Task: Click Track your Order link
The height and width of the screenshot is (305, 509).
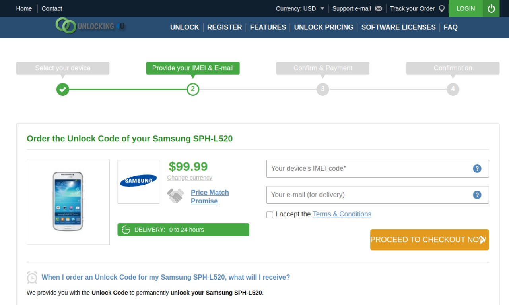Action: click(412, 8)
